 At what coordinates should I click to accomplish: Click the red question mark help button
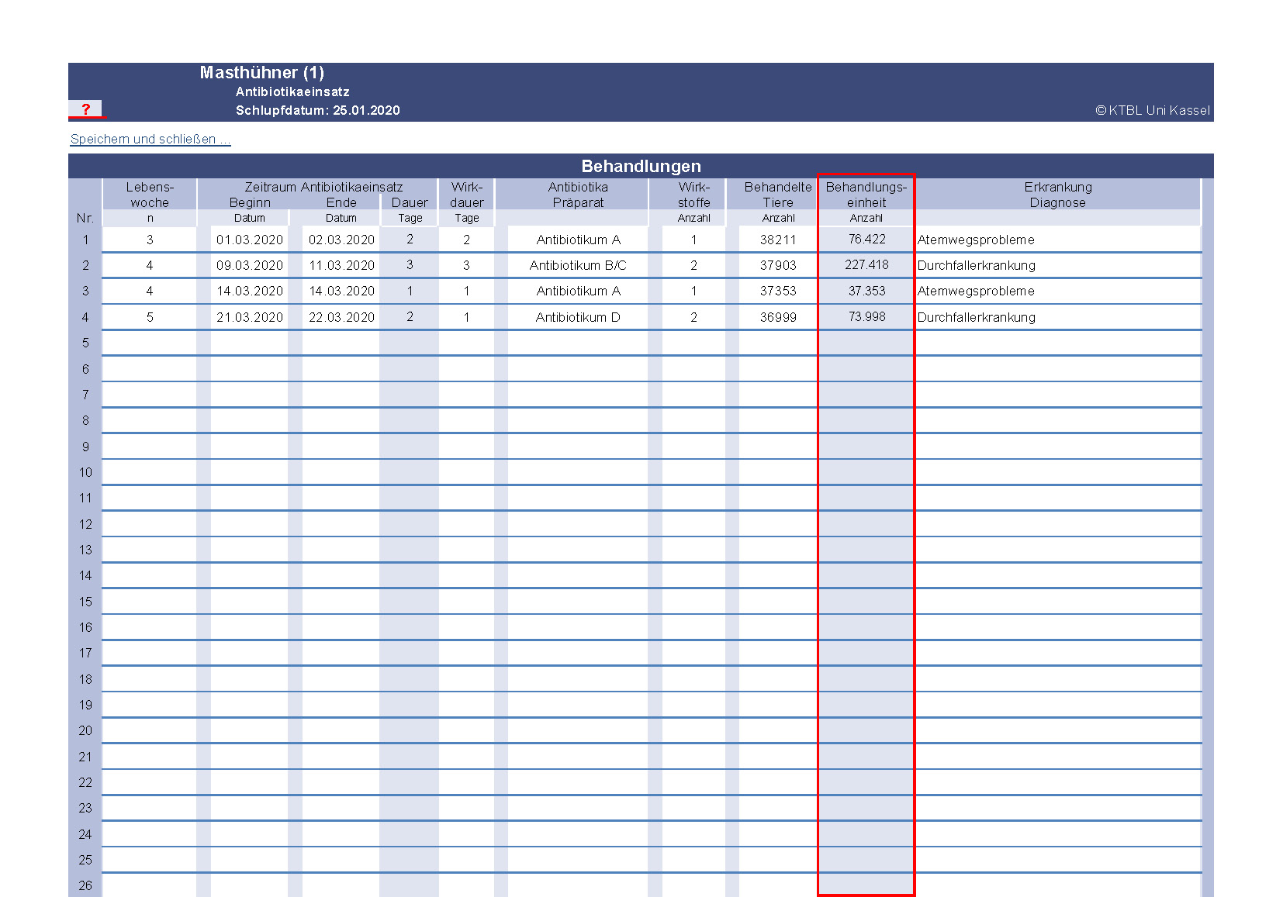point(85,109)
